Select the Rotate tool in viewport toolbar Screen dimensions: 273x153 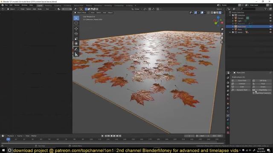[76, 34]
